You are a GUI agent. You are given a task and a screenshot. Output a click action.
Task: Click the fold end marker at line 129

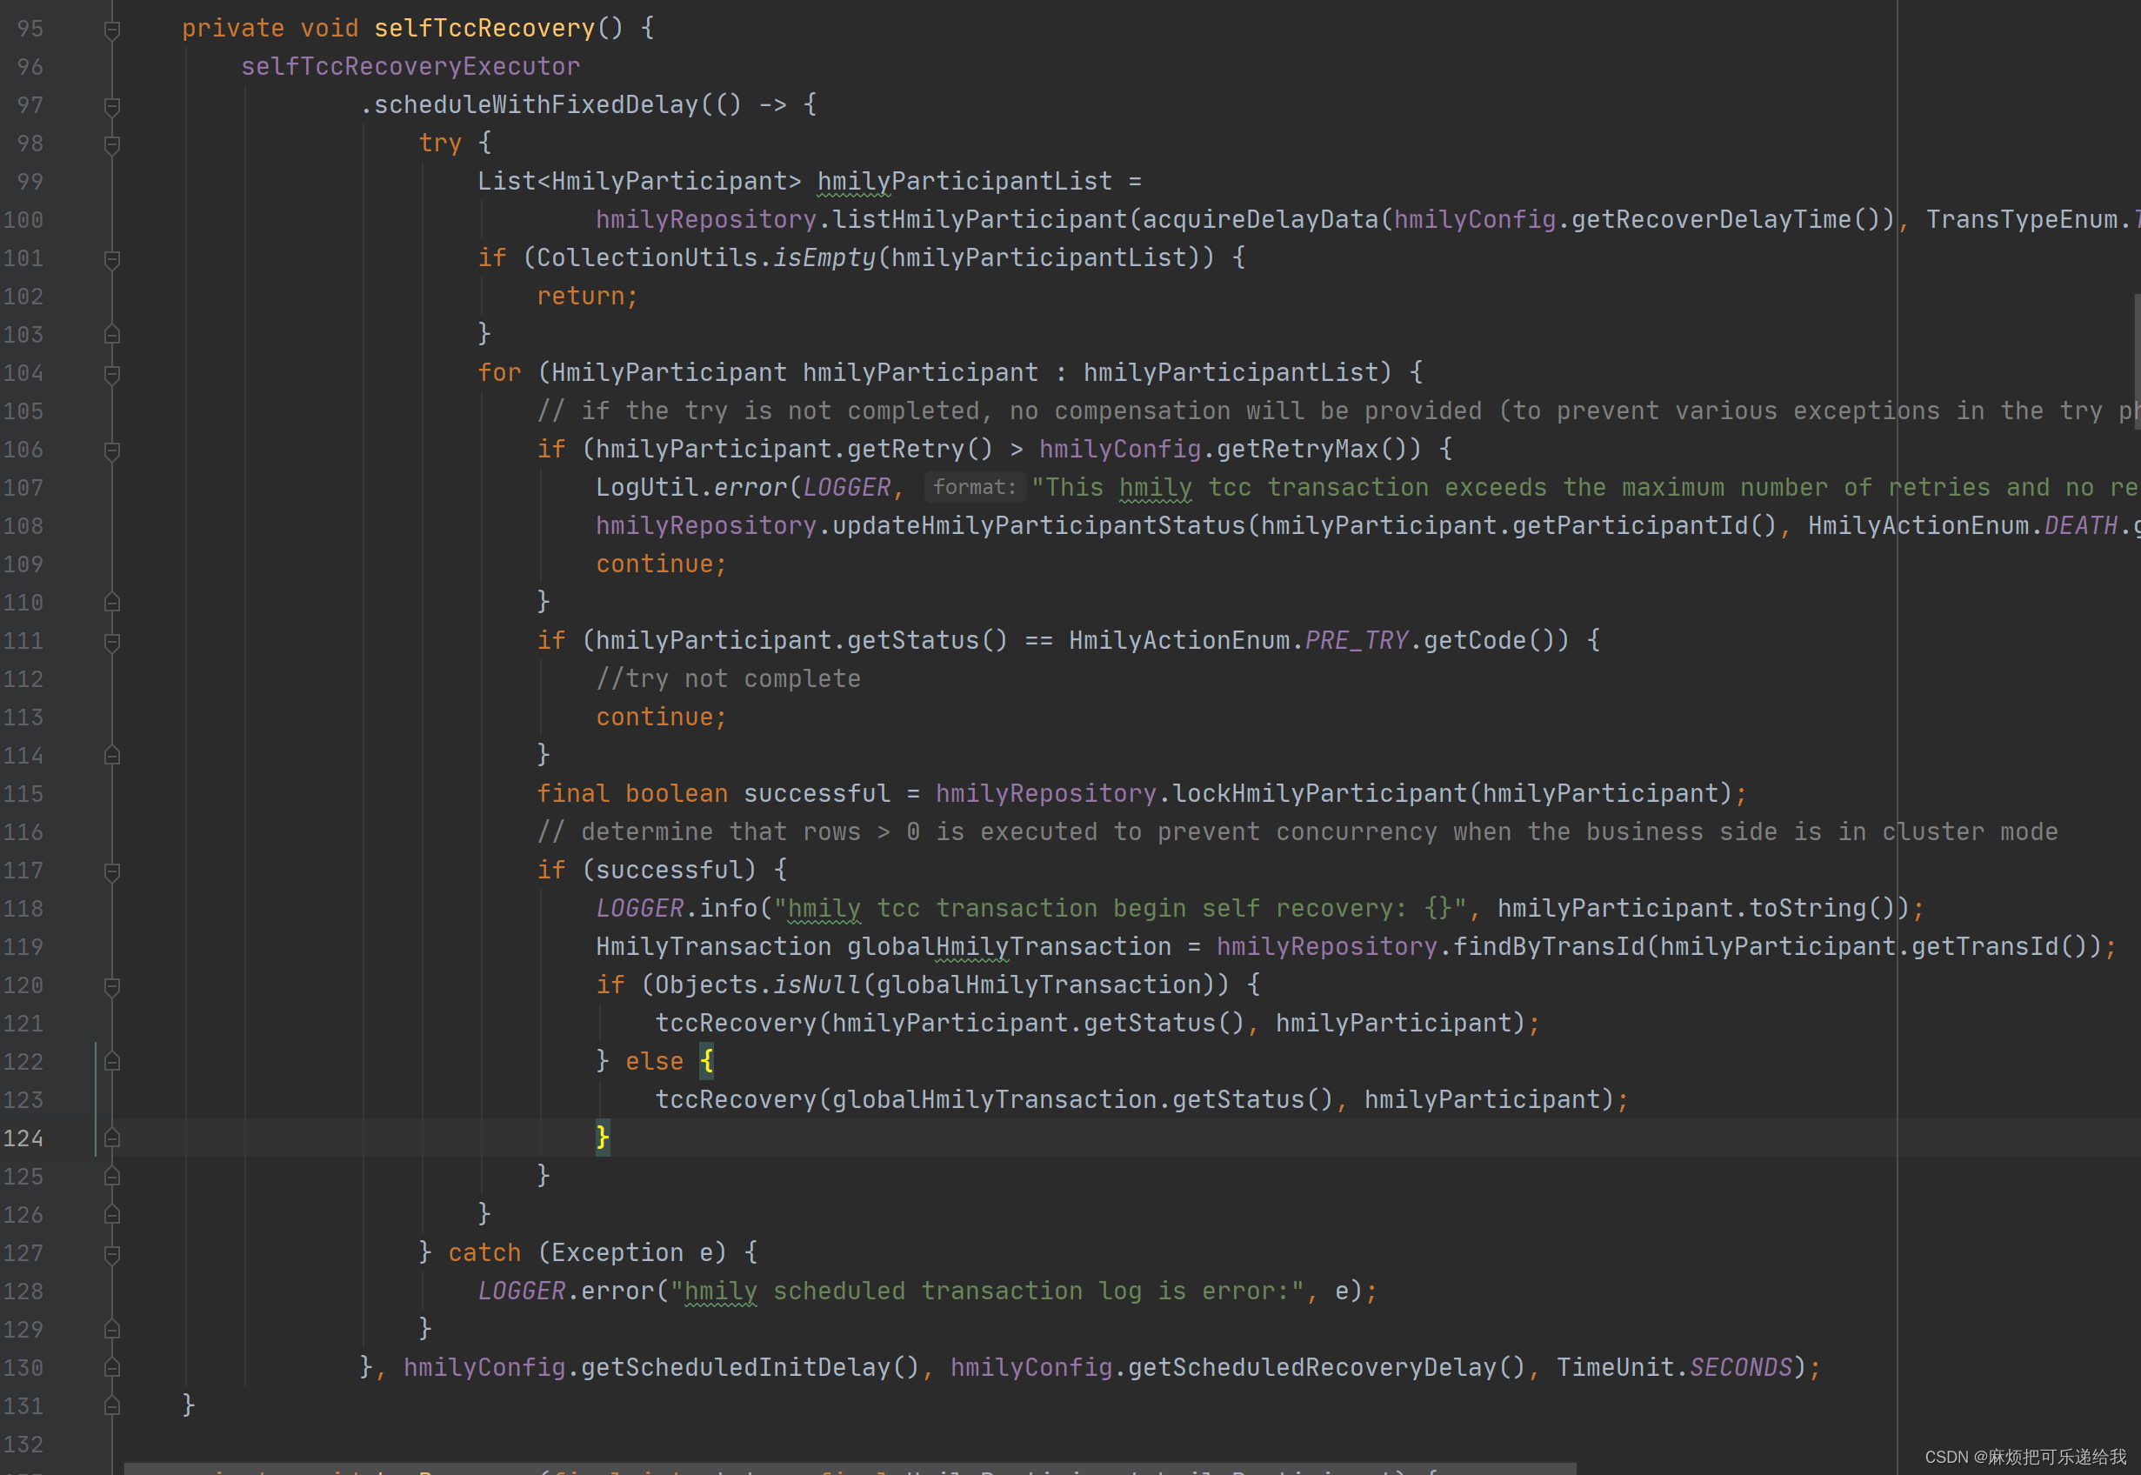(x=112, y=1330)
